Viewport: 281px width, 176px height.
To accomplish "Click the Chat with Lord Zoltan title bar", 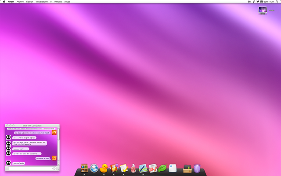I will [x=32, y=125].
